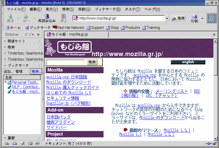Open the Back button history dropdown arrow
Image resolution: width=219 pixels, height=148 pixels.
coord(19,18)
